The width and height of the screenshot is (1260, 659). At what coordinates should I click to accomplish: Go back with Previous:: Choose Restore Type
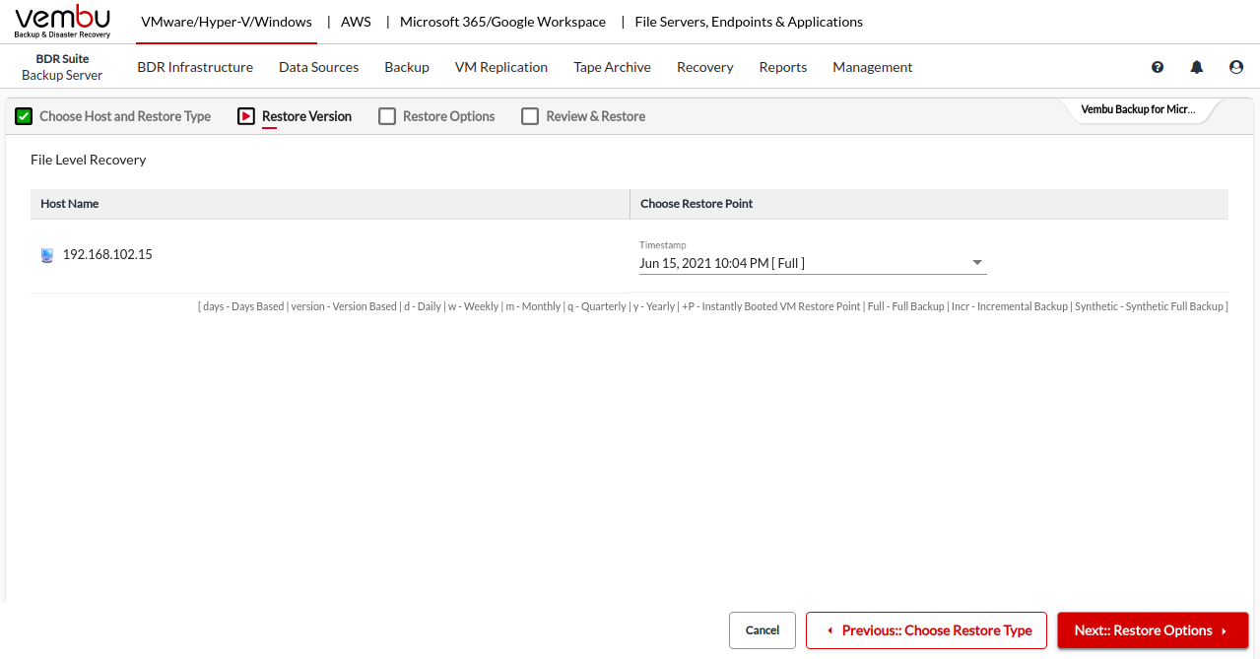click(926, 630)
